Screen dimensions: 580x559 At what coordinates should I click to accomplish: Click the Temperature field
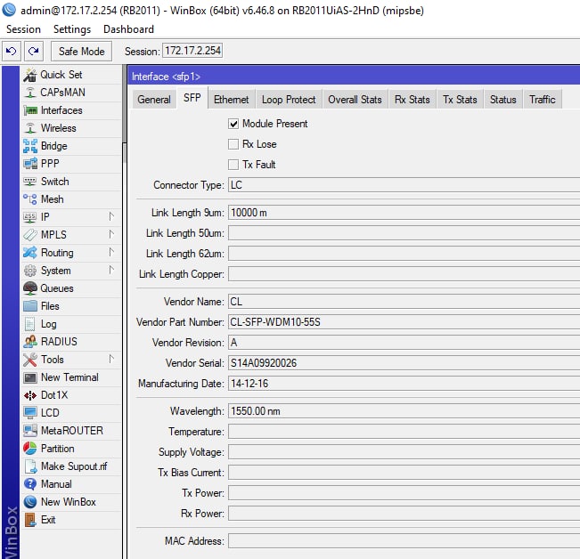pyautogui.click(x=404, y=432)
